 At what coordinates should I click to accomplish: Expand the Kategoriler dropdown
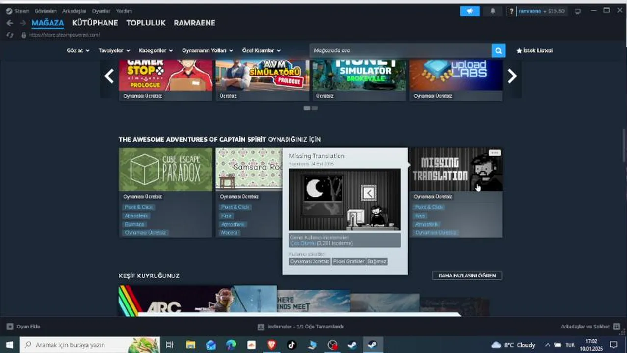tap(156, 50)
